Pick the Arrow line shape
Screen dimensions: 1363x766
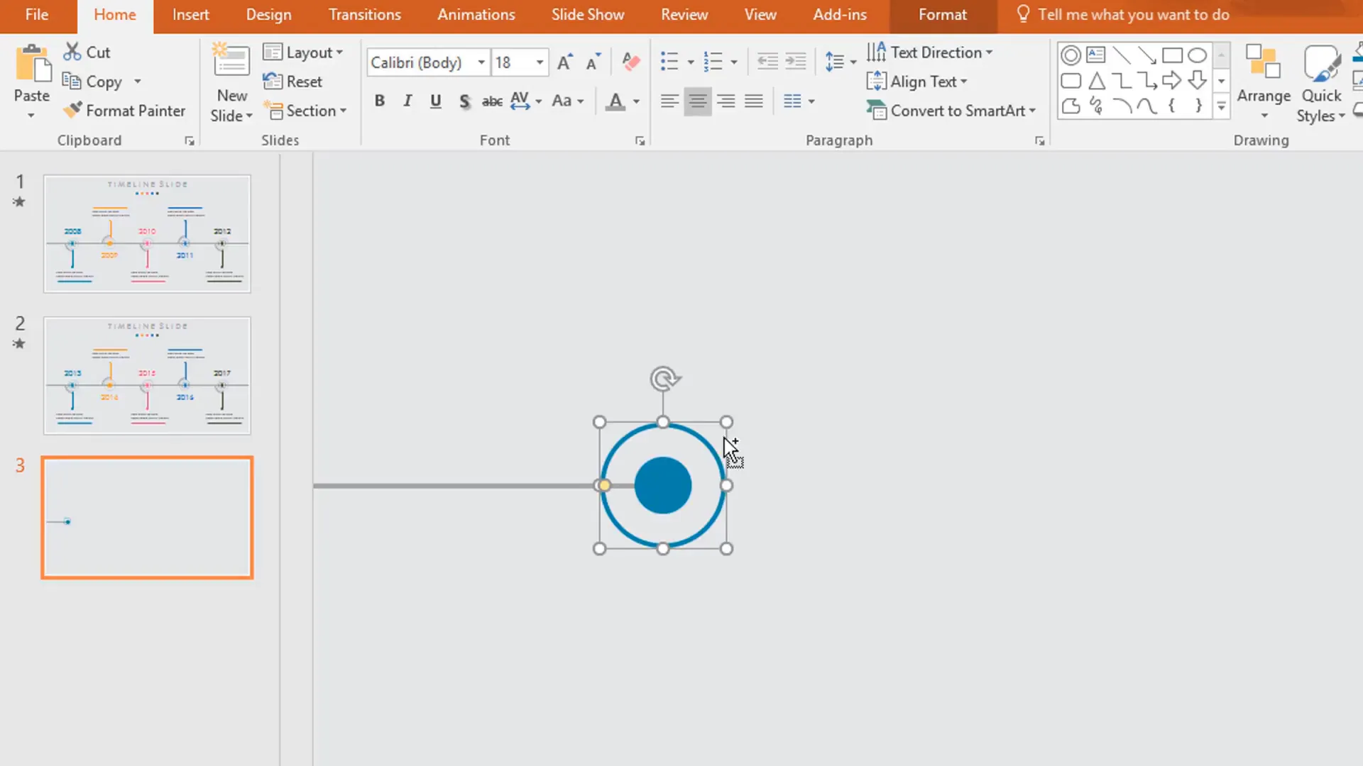[1146, 55]
